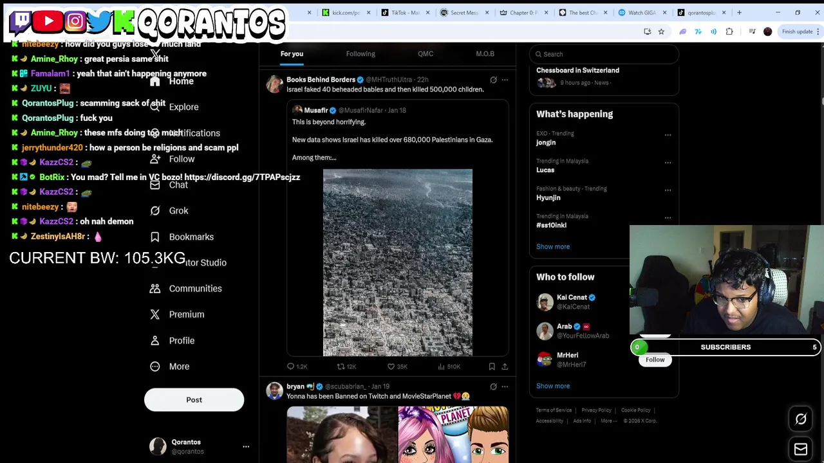824x463 pixels.
Task: Open Ads info link
Action: pos(582,421)
